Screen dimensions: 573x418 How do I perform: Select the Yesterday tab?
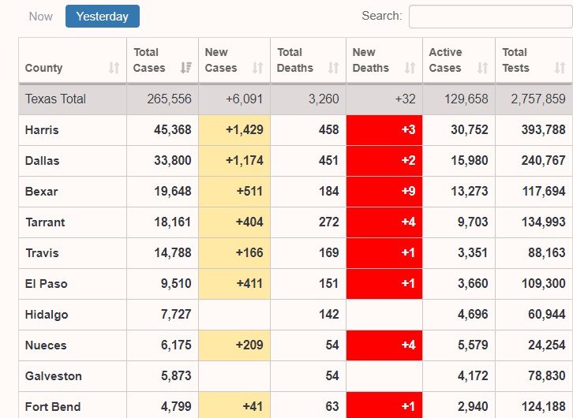pyautogui.click(x=103, y=17)
